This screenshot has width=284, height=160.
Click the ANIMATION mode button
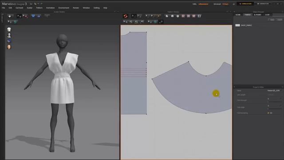coord(263,4)
